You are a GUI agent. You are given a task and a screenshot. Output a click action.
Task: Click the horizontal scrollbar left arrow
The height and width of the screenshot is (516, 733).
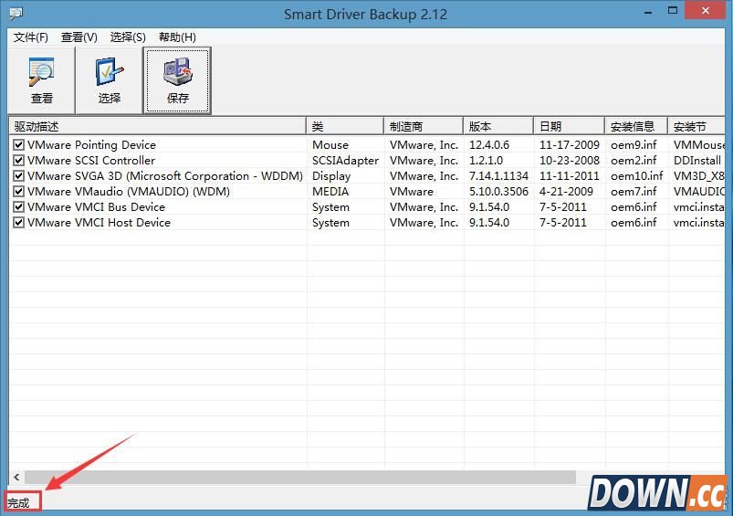tap(16, 478)
